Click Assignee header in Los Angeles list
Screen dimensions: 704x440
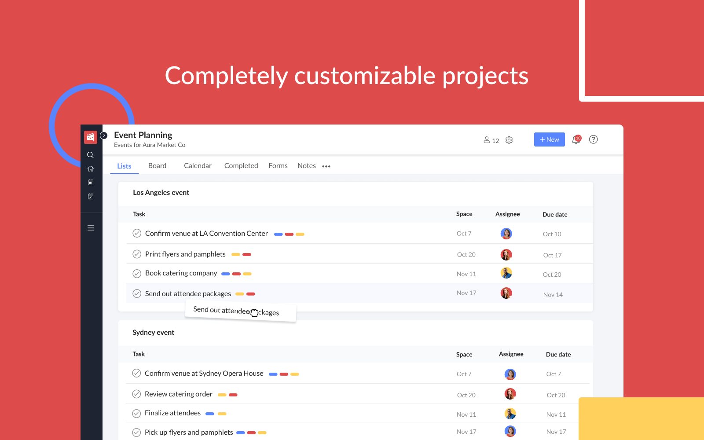508,214
